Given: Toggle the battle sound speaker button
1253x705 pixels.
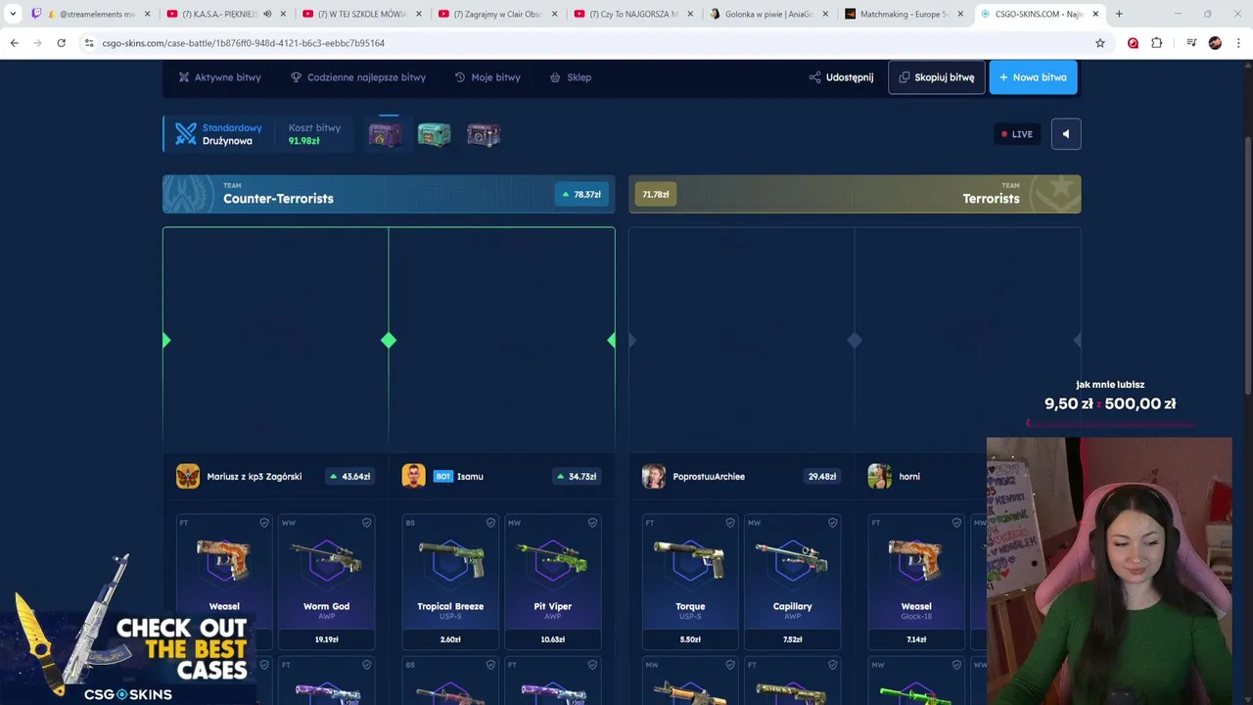Looking at the screenshot, I should 1066,134.
